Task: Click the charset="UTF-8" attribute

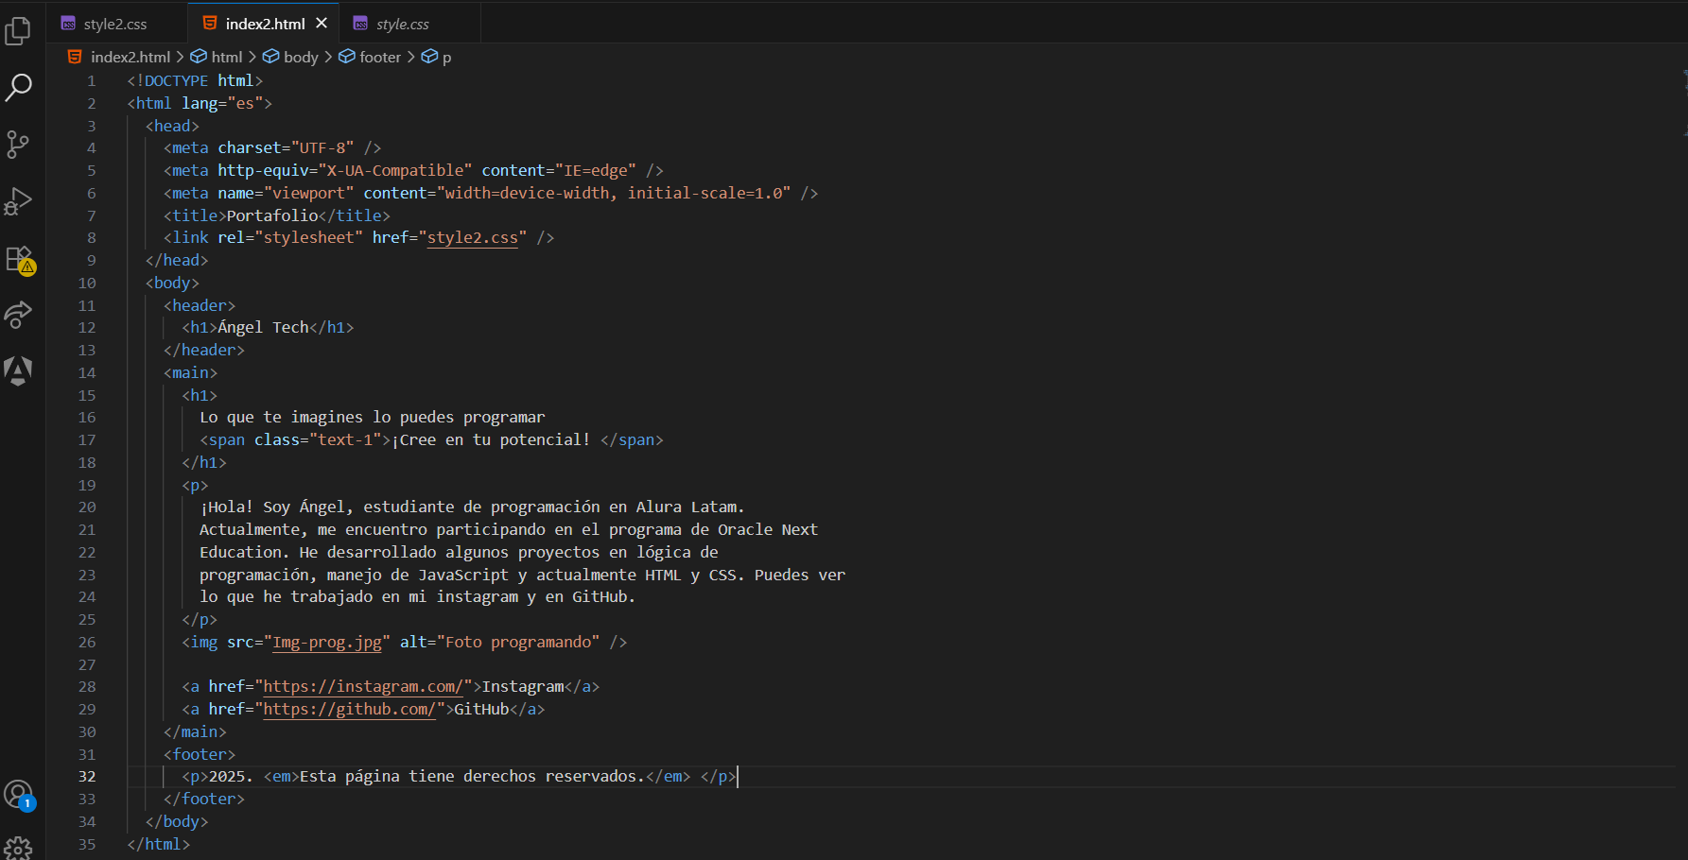Action: 286,147
